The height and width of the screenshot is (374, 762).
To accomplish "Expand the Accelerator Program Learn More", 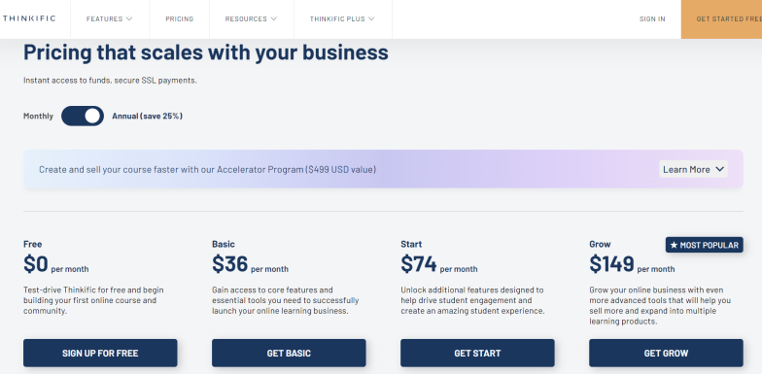I will click(694, 169).
